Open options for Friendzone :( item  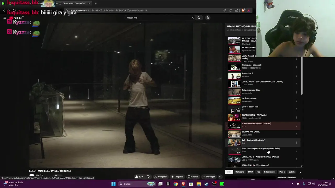tap(297, 76)
